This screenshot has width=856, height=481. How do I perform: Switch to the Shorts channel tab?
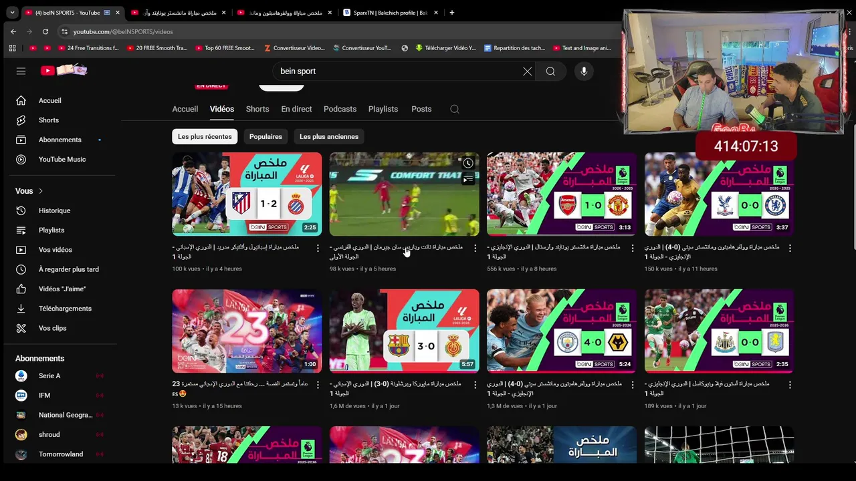[257, 109]
